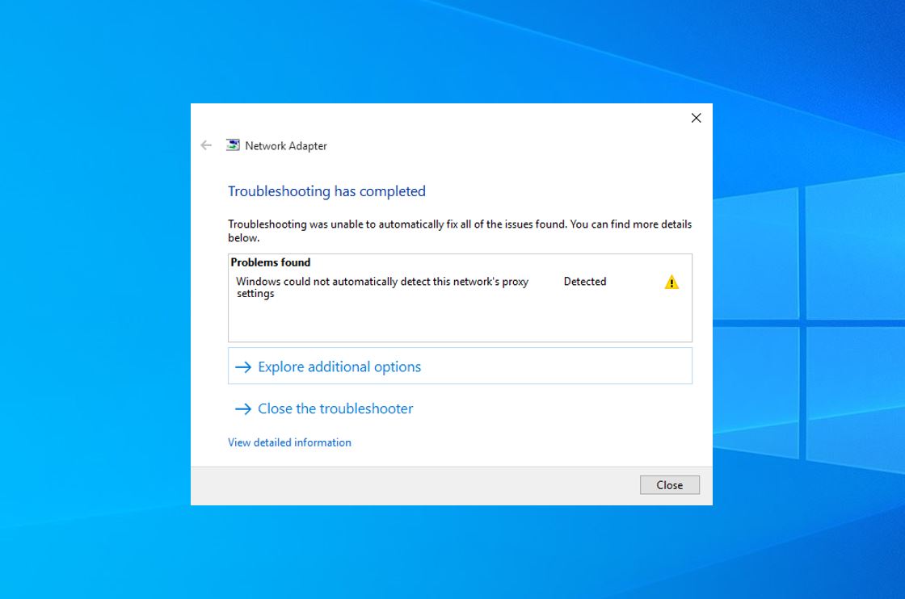
Task: Click the Network Adapter icon in header
Action: click(x=233, y=145)
